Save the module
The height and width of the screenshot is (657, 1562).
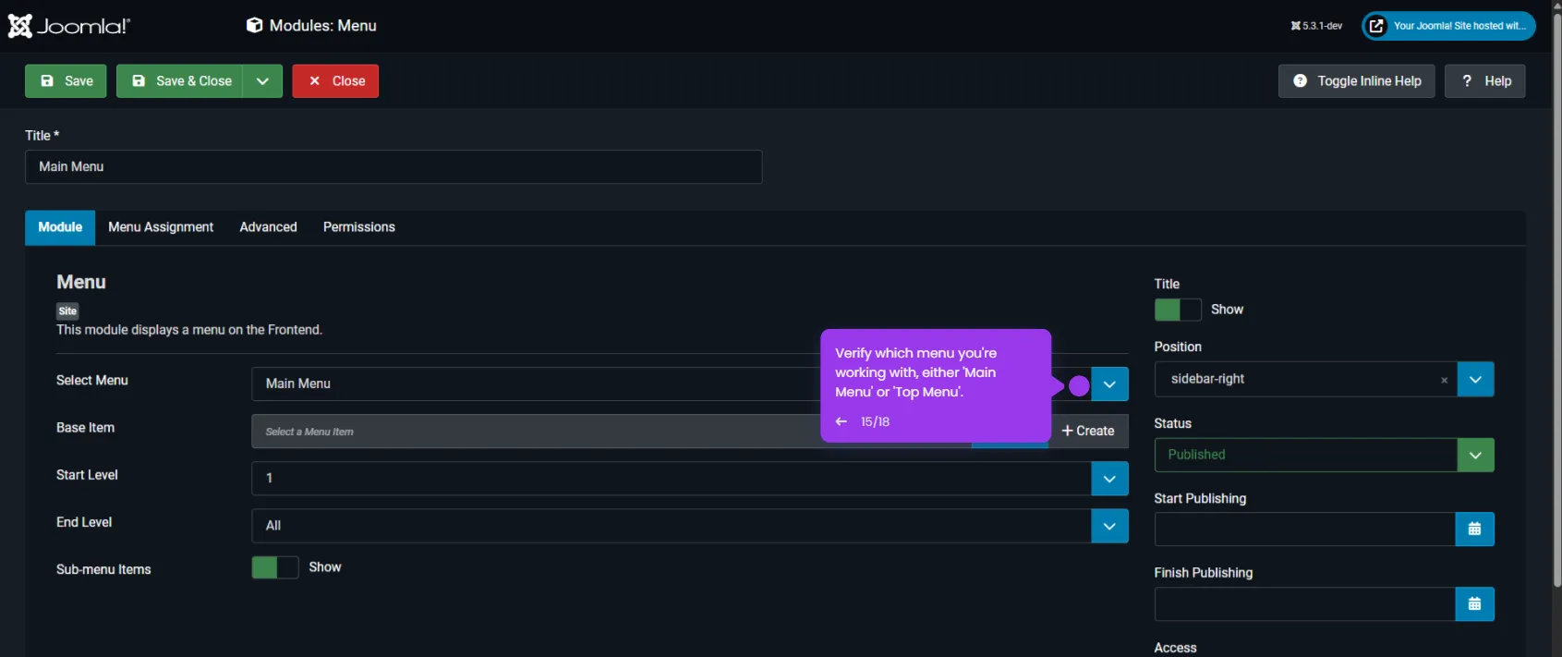66,81
